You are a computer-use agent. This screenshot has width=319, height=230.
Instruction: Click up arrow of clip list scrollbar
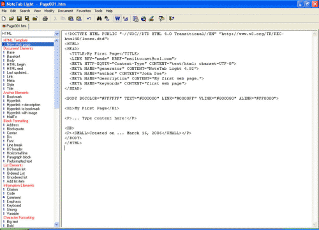point(57,40)
